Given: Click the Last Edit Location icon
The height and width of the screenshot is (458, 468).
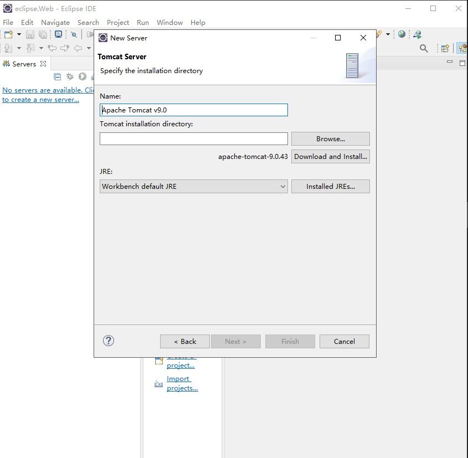Looking at the screenshot, I should (52, 48).
